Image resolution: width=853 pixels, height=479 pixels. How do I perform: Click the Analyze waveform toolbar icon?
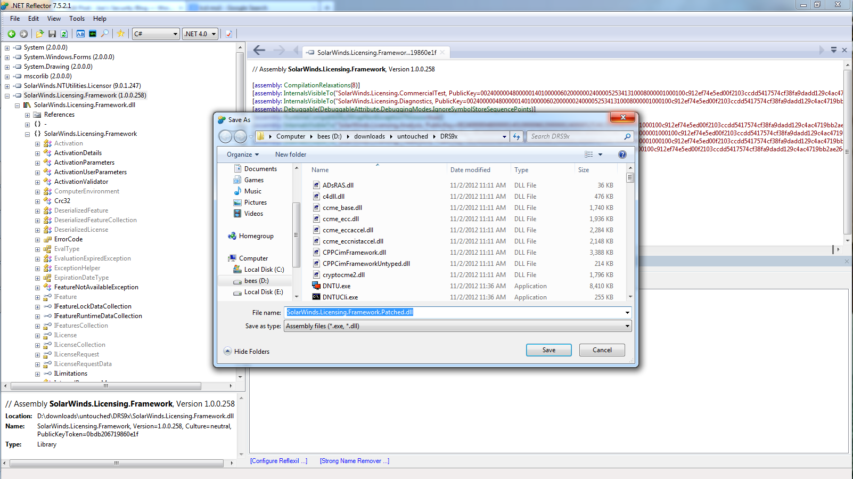93,34
